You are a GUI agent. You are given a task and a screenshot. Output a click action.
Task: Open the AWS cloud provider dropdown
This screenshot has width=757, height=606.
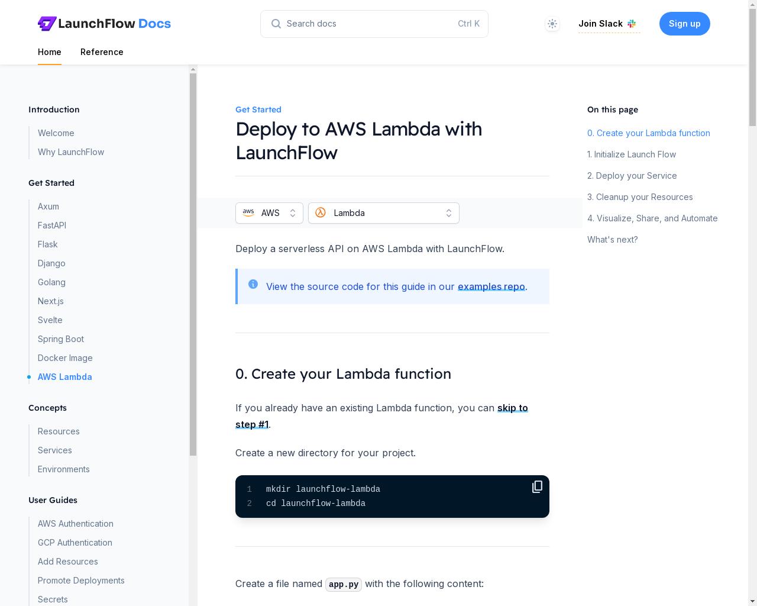(x=269, y=213)
